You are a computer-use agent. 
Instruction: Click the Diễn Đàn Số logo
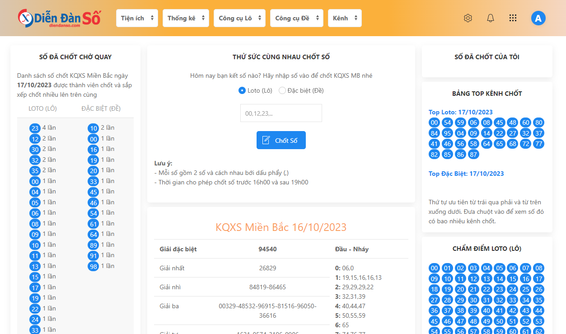[x=59, y=18]
